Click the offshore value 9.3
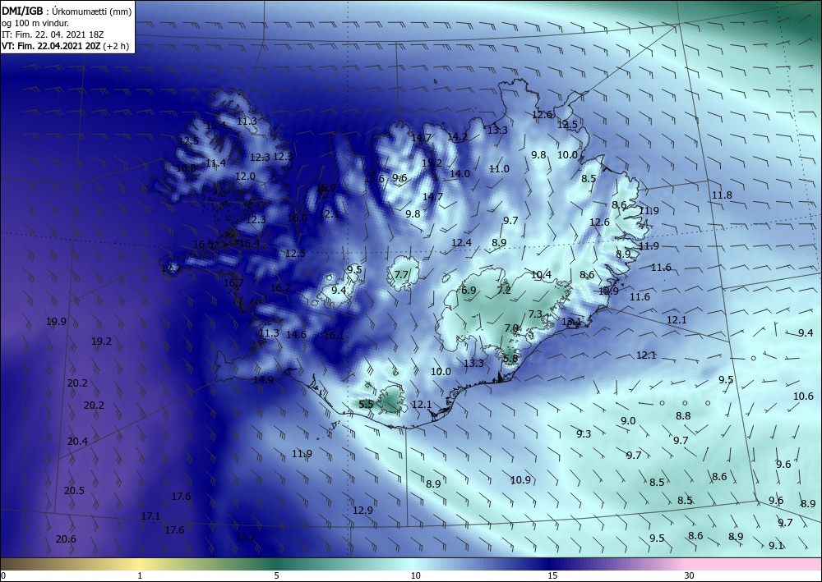The image size is (822, 582). (x=584, y=433)
